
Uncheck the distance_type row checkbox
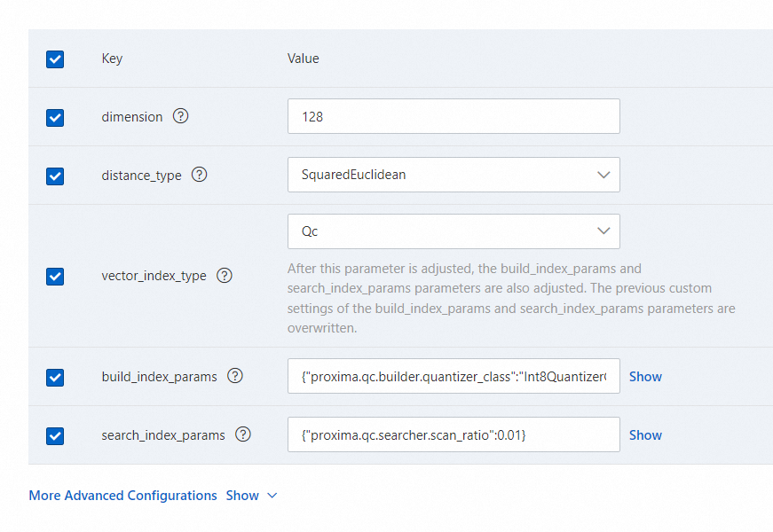pos(55,176)
